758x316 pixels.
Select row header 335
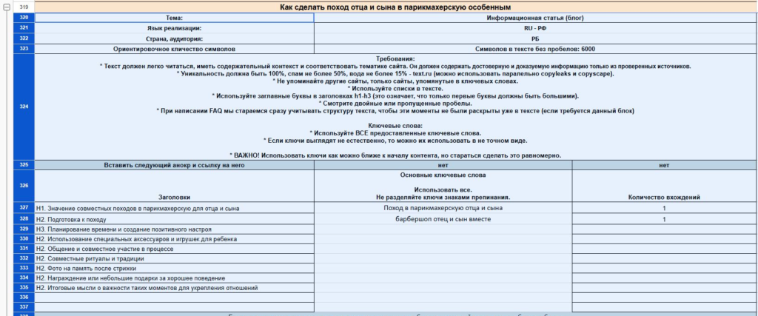click(x=24, y=288)
